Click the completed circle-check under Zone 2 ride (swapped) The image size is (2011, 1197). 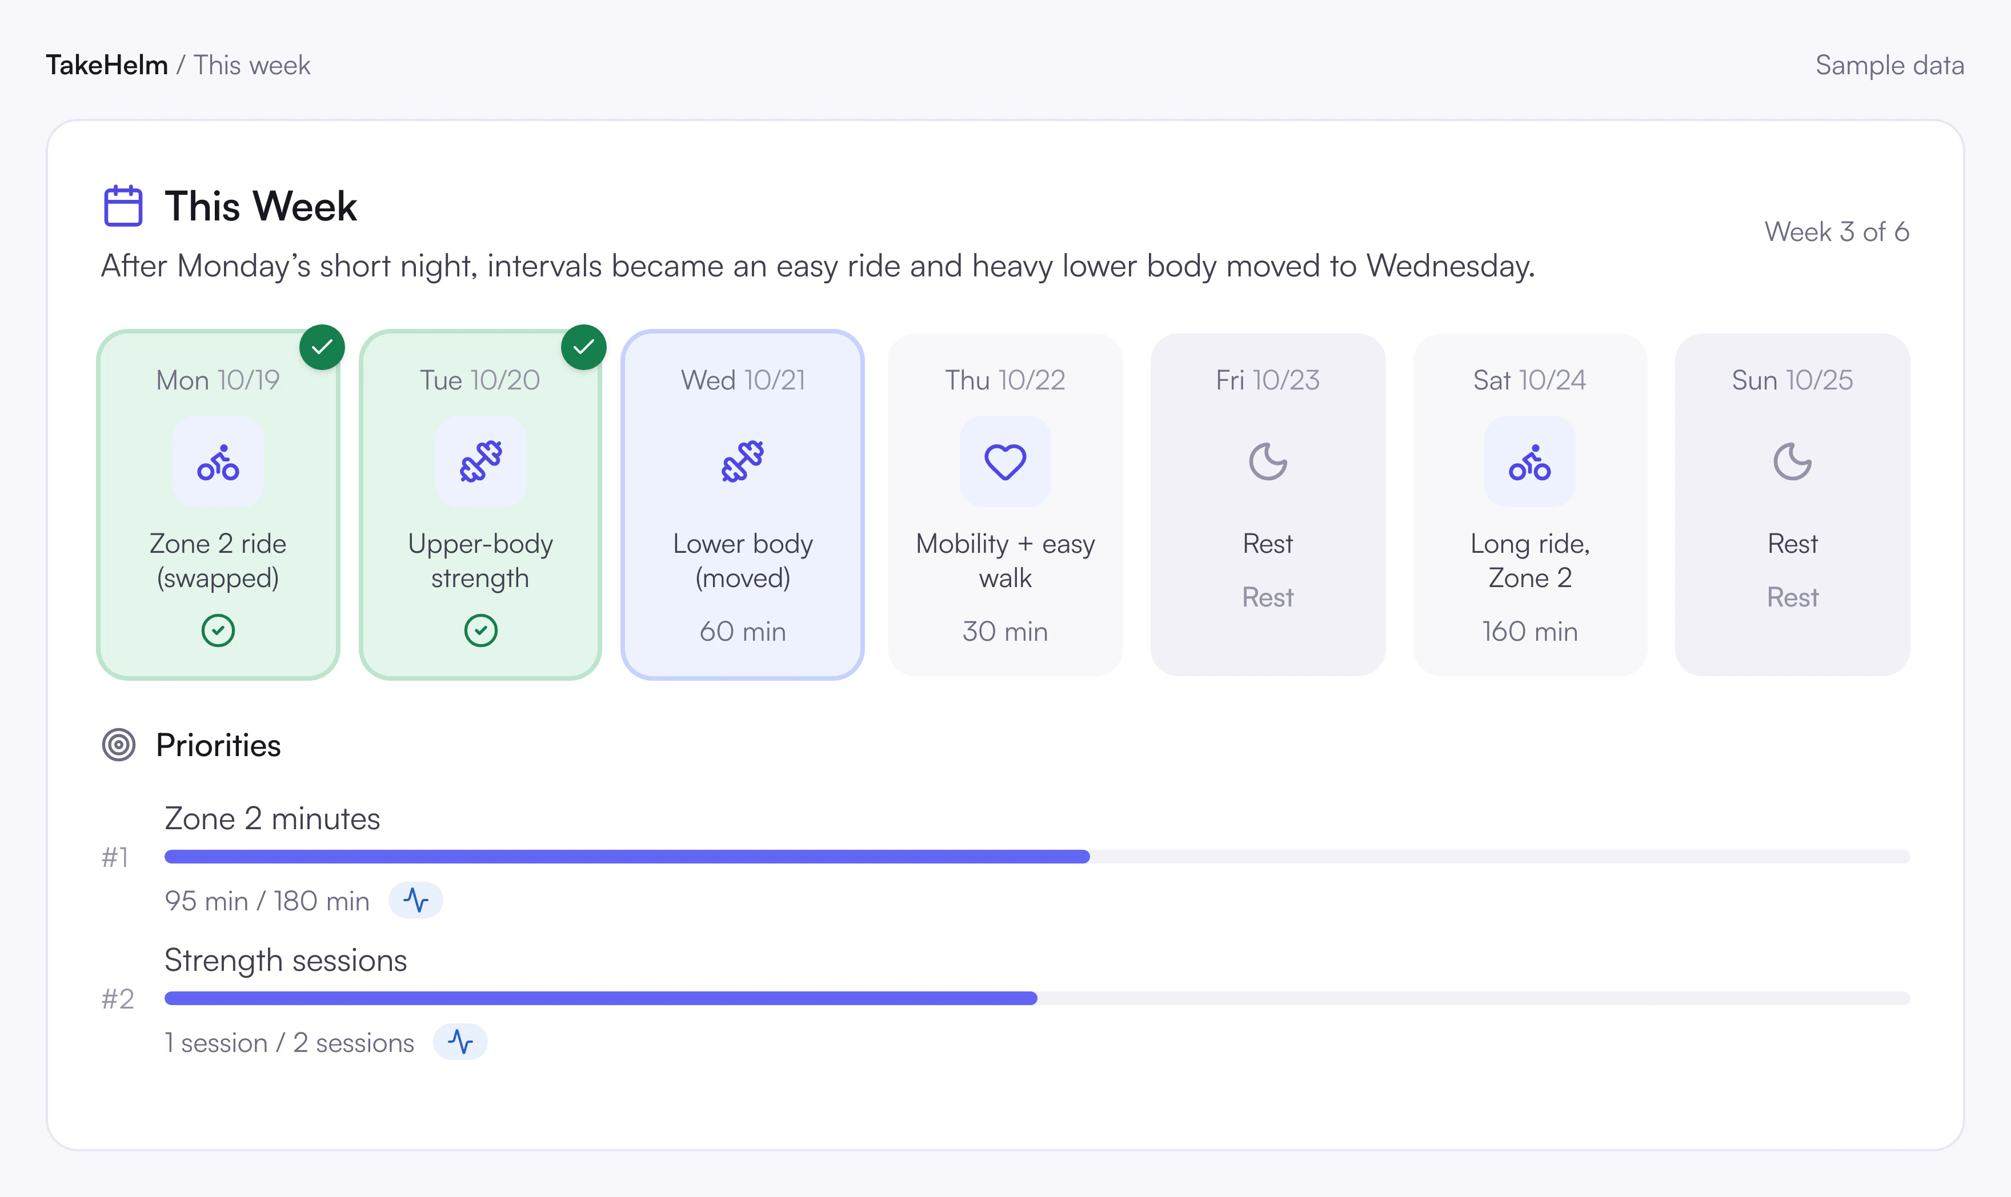[218, 630]
